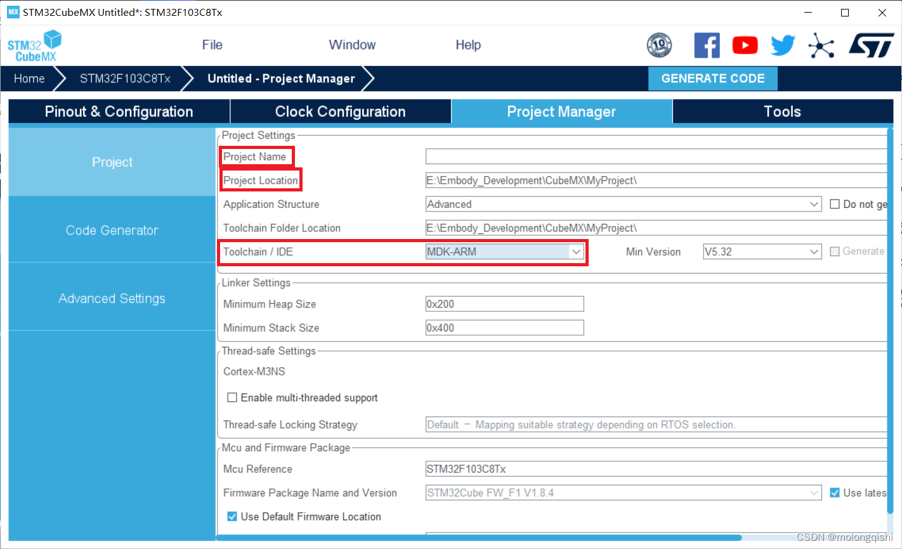The height and width of the screenshot is (549, 902).
Task: Go to Home breadcrumb
Action: (x=30, y=79)
